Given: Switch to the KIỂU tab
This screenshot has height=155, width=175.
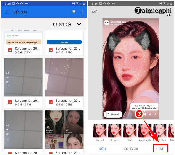Looking at the screenshot, I should (x=102, y=149).
